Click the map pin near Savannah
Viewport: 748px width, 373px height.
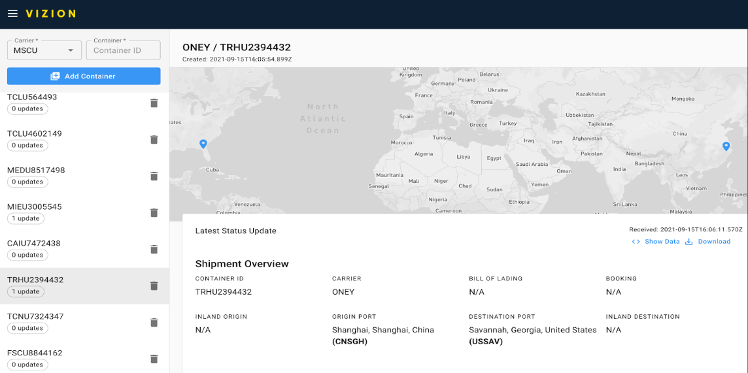tap(203, 144)
